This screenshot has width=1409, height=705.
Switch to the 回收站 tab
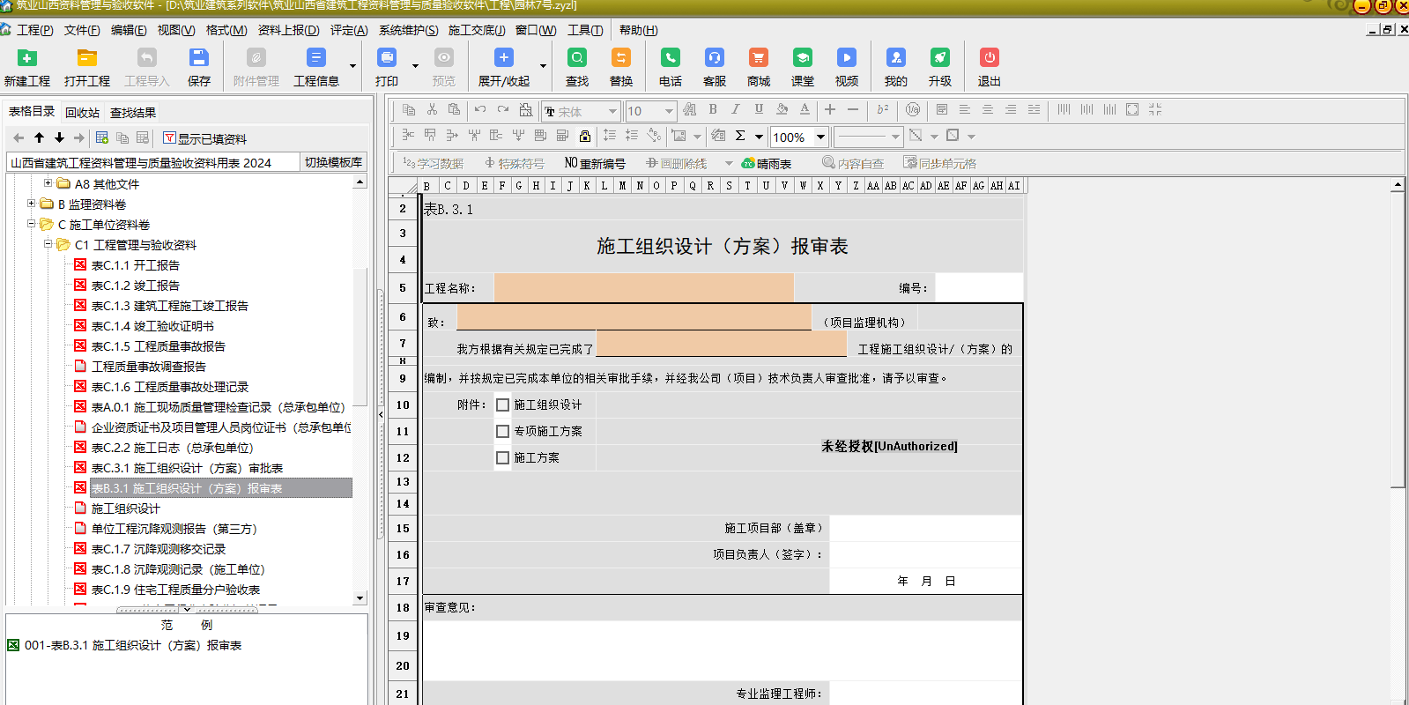(x=82, y=113)
